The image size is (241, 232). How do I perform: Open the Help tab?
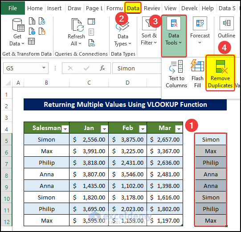[x=208, y=8]
